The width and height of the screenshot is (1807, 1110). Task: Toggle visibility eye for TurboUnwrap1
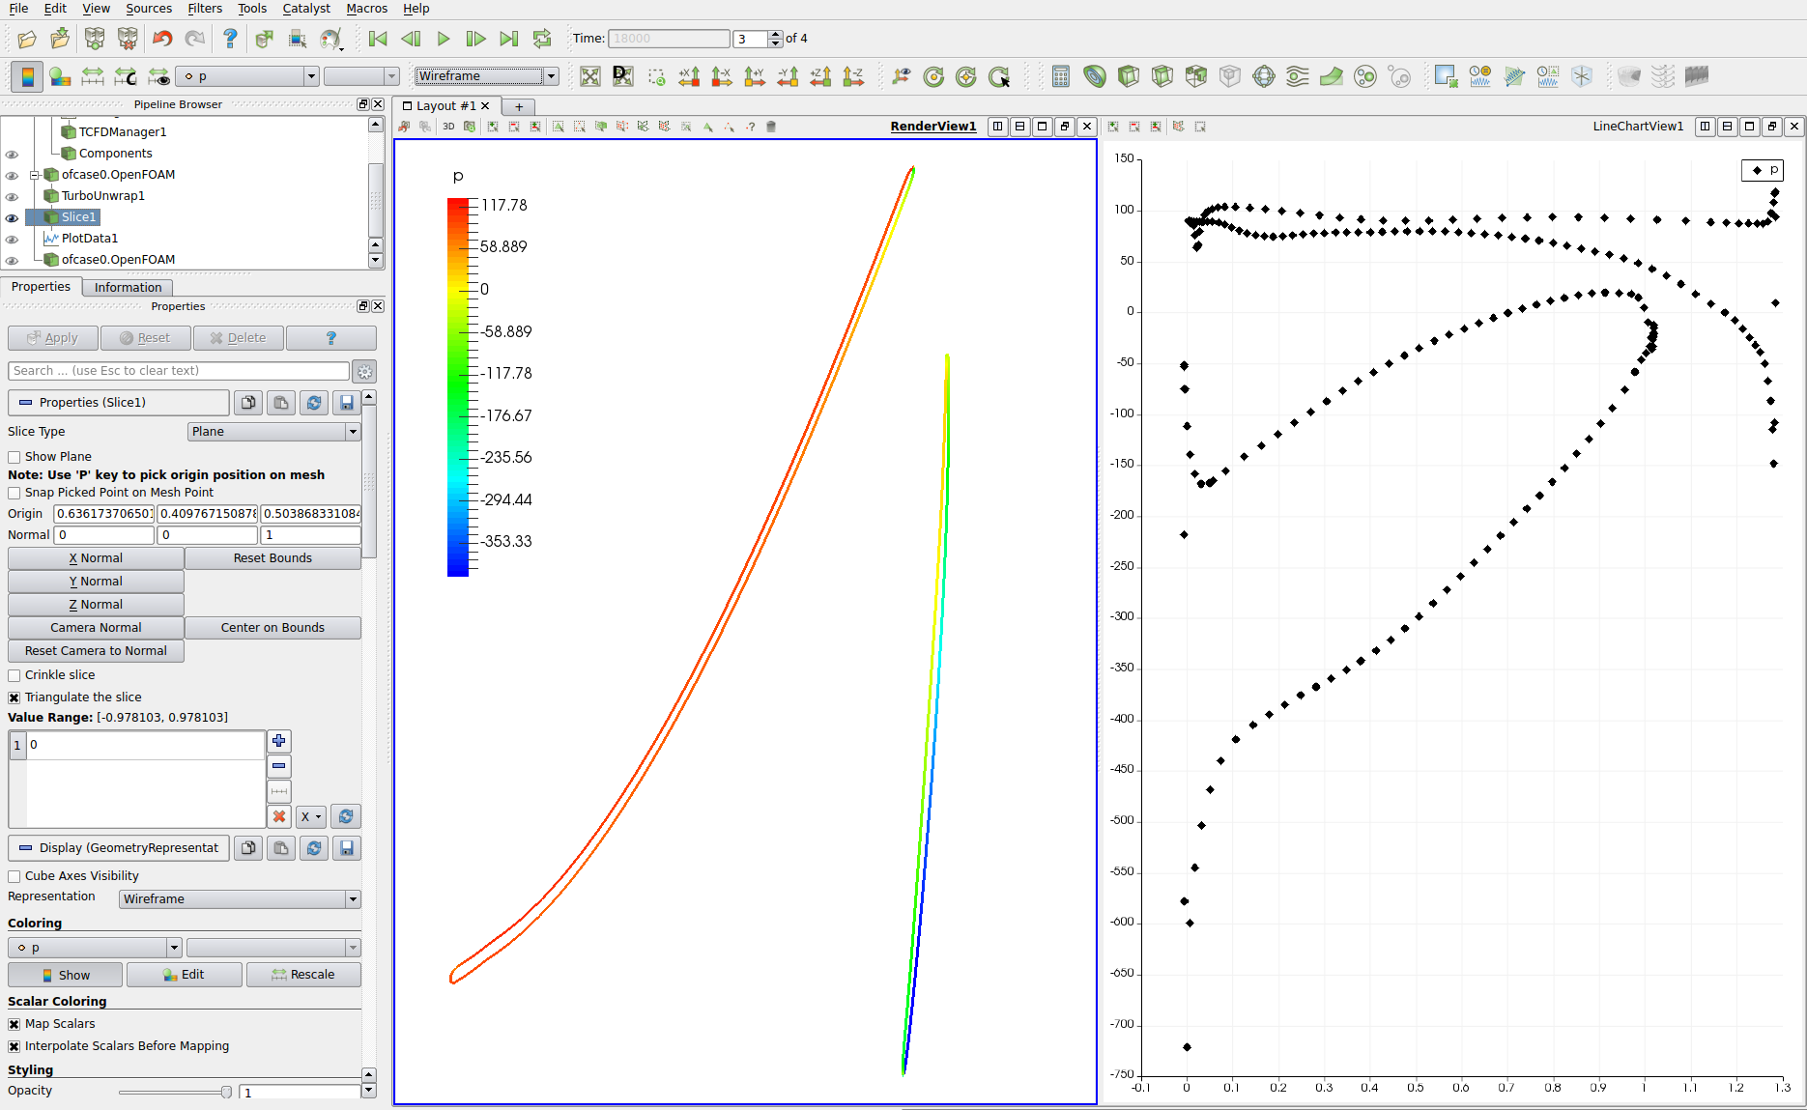point(12,197)
